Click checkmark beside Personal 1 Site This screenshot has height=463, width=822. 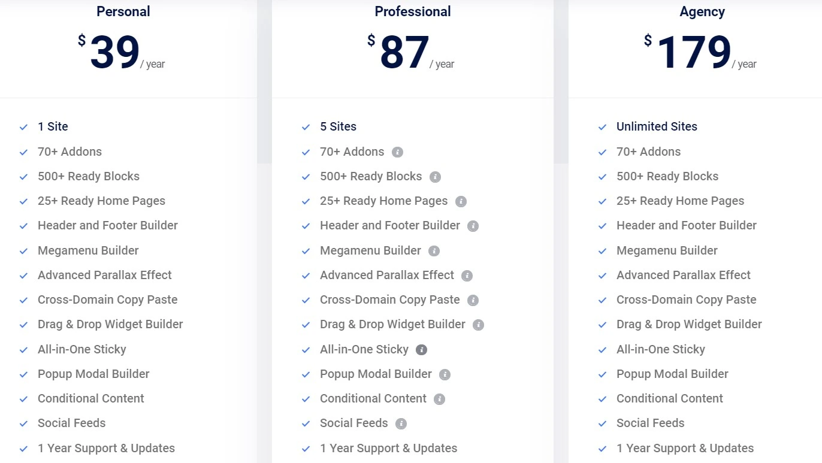pos(24,127)
